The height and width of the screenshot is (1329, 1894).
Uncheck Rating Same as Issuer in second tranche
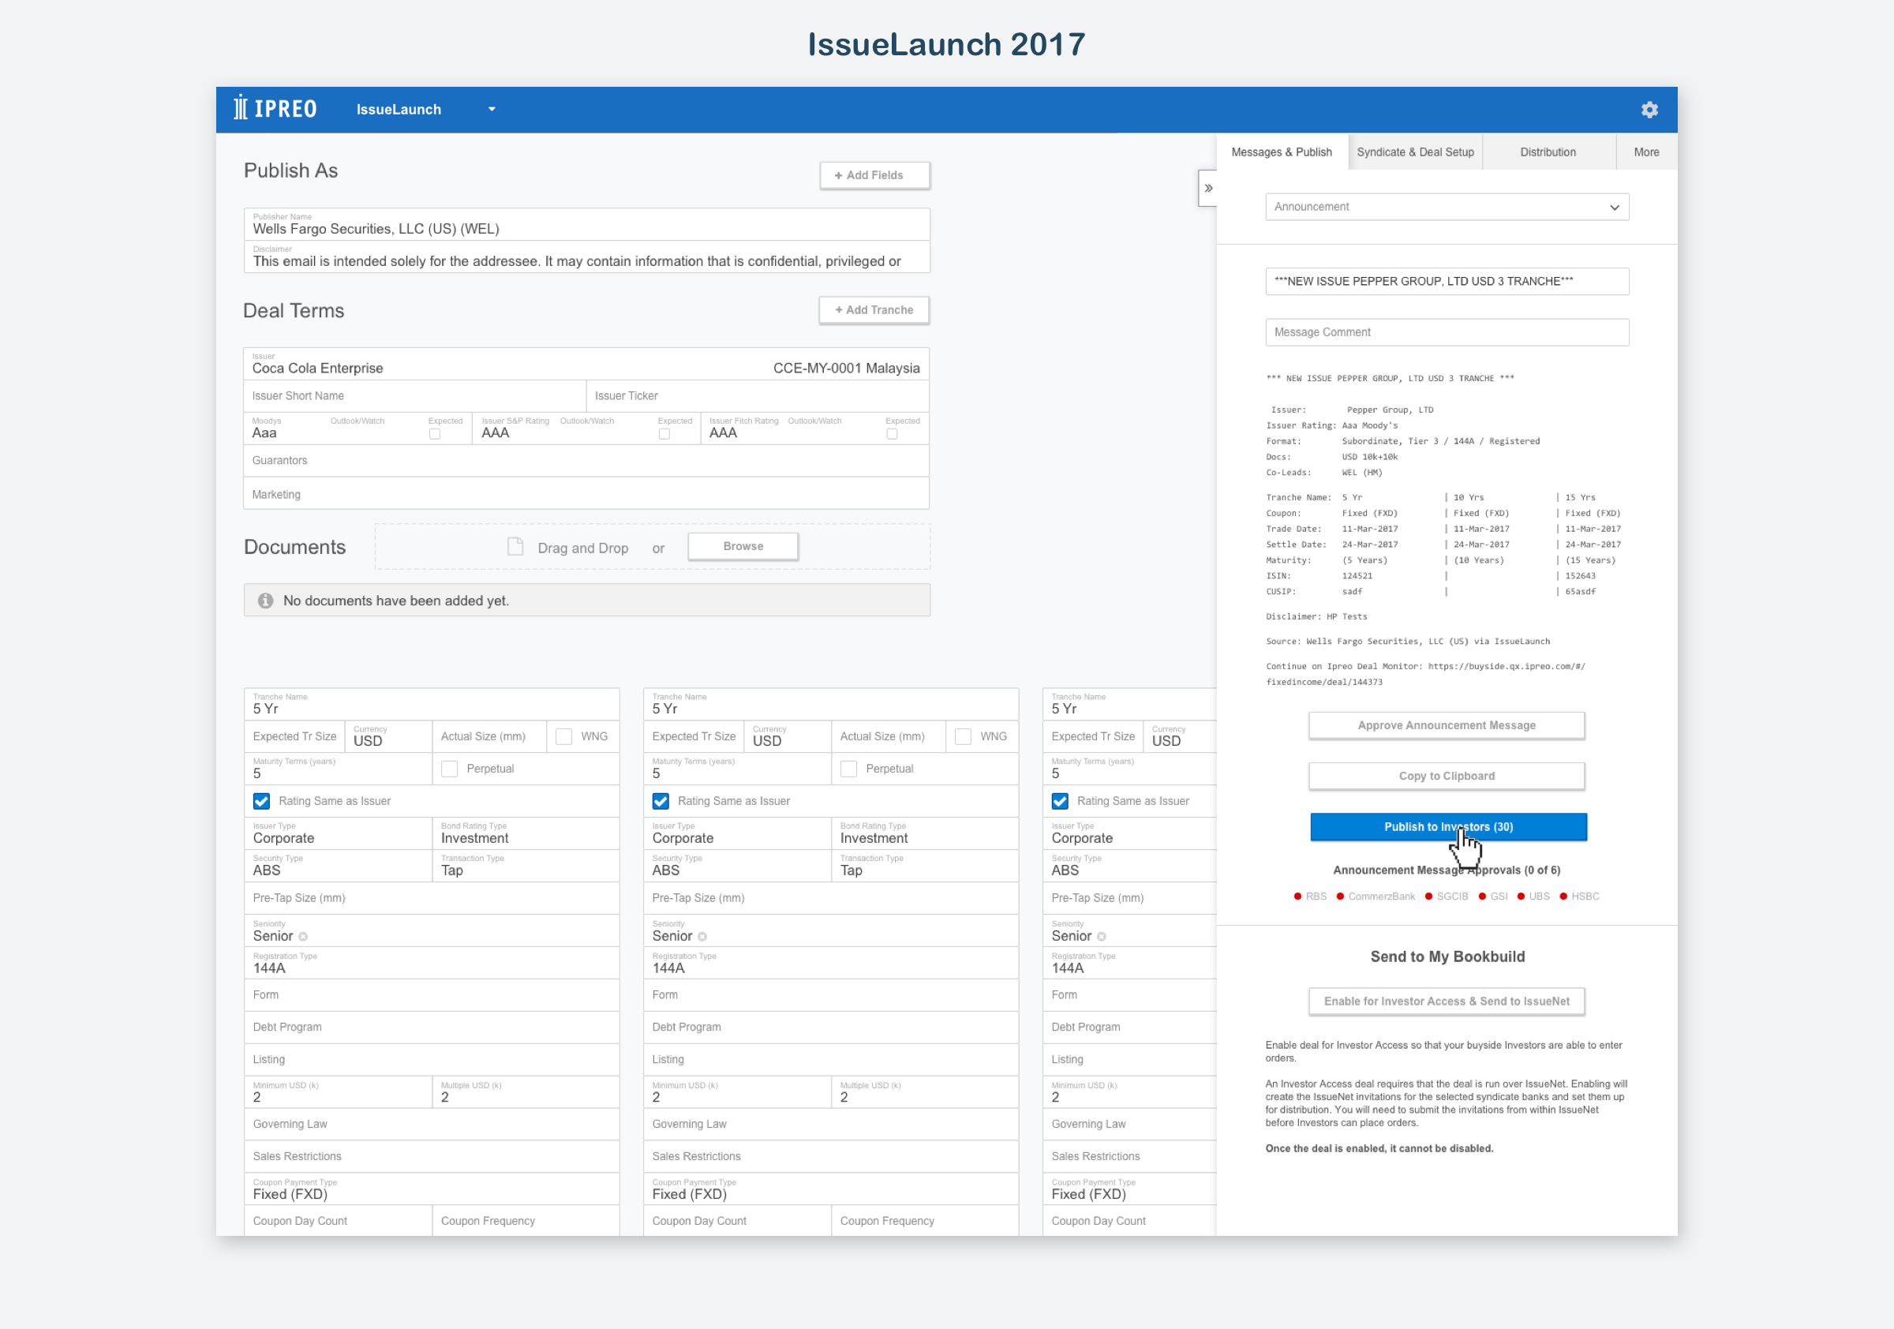point(661,801)
